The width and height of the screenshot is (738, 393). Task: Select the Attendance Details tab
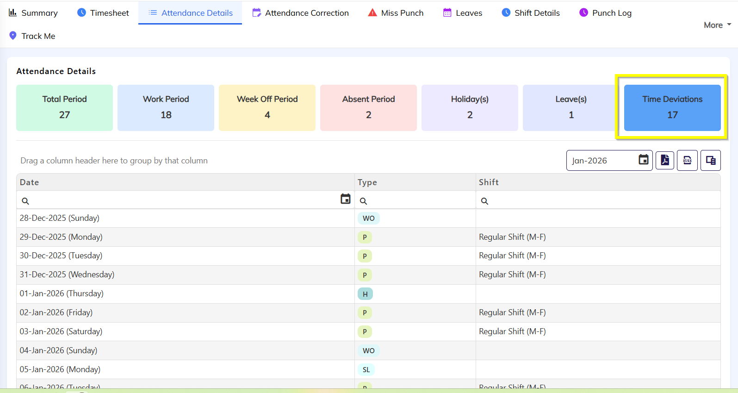click(x=190, y=13)
